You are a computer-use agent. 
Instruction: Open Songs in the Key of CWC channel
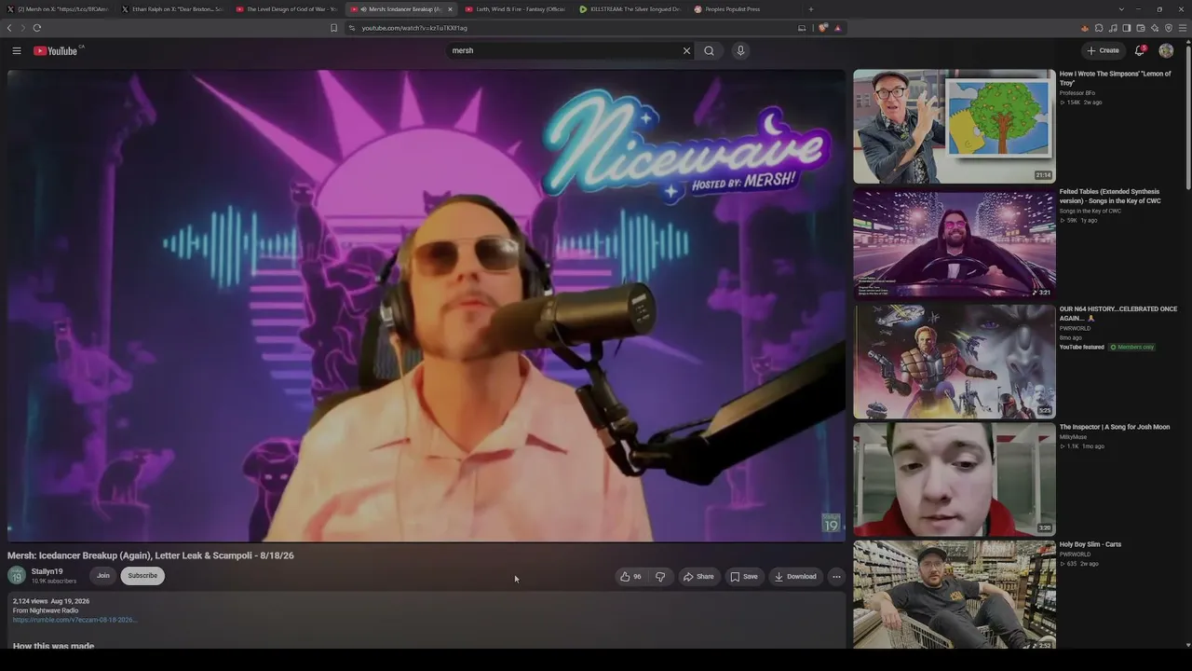[x=1090, y=211]
